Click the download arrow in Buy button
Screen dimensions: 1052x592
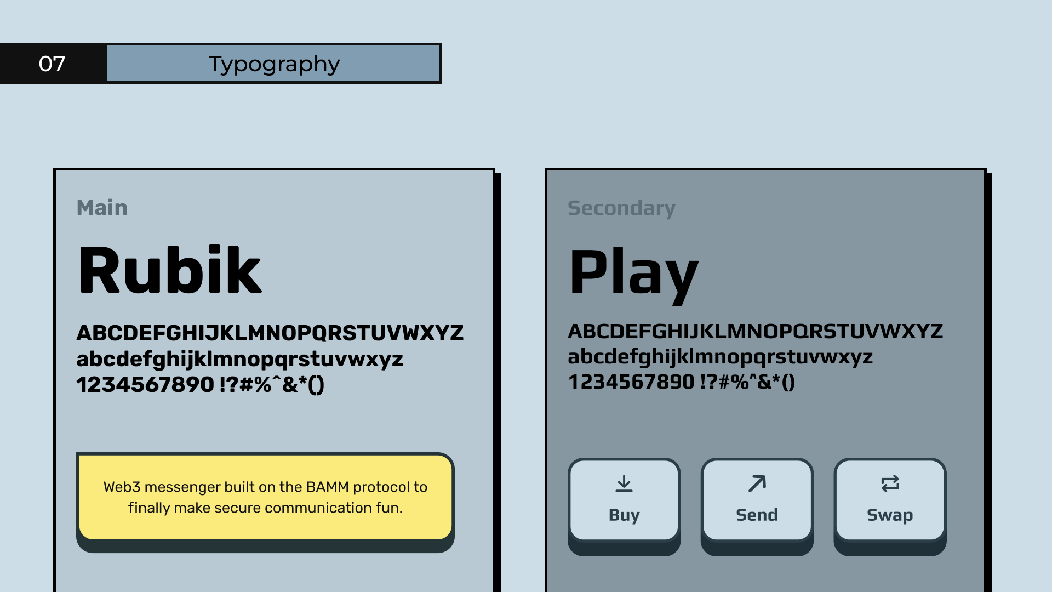tap(623, 485)
